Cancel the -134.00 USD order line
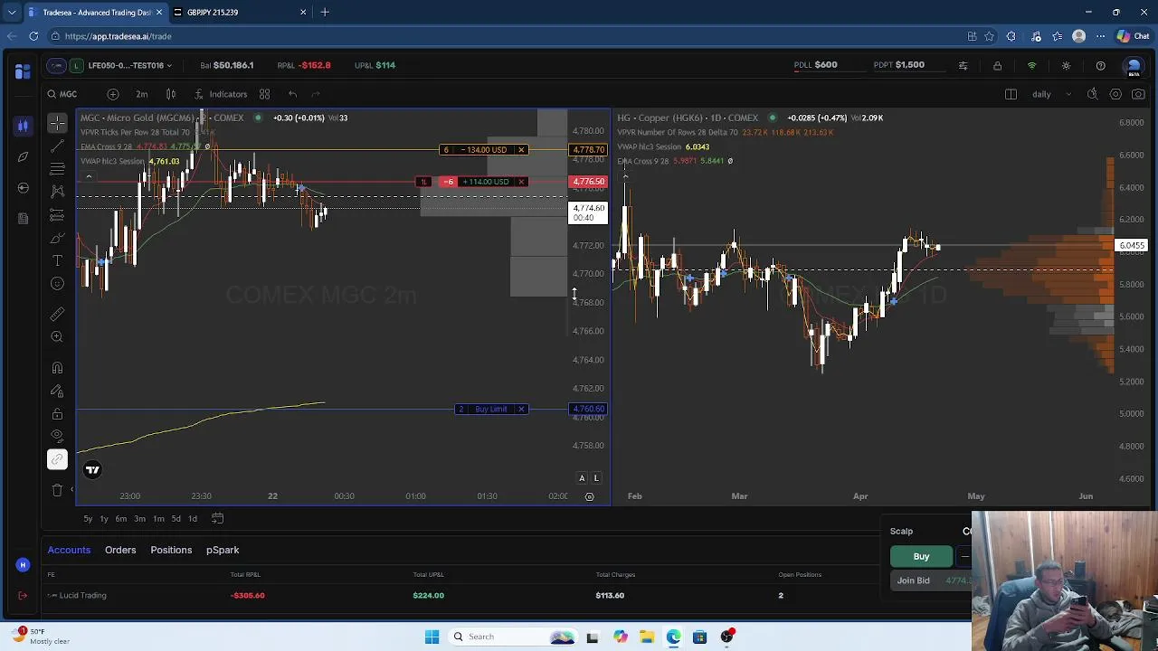Image resolution: width=1158 pixels, height=651 pixels. 521,150
